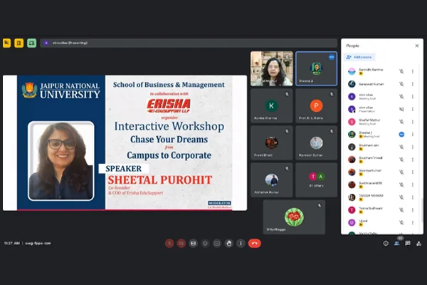The height and width of the screenshot is (285, 427).
Task: Select the Prof. K. L. Kalra tile
Action: (317, 105)
